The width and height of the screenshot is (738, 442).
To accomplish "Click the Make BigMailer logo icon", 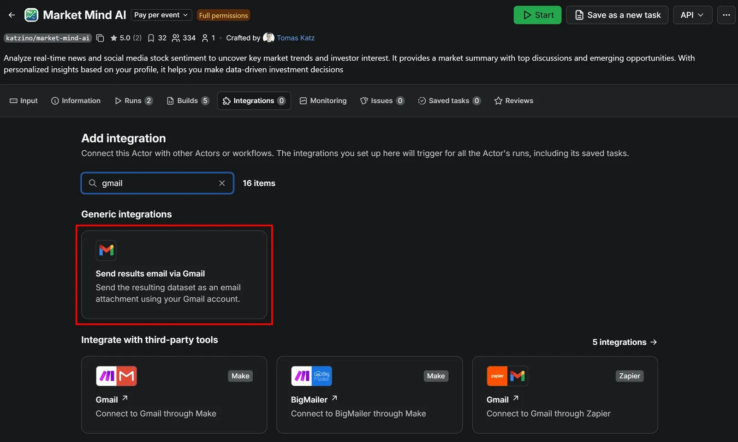I will tap(311, 376).
